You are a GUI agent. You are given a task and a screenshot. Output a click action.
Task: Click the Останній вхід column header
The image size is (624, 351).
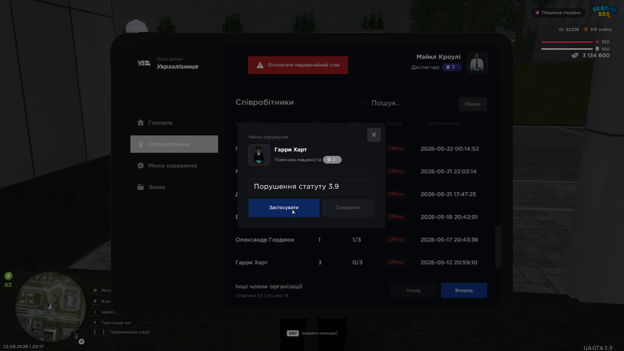[444, 123]
